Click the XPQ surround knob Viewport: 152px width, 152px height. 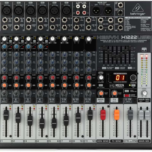pyautogui.click(x=101, y=78)
